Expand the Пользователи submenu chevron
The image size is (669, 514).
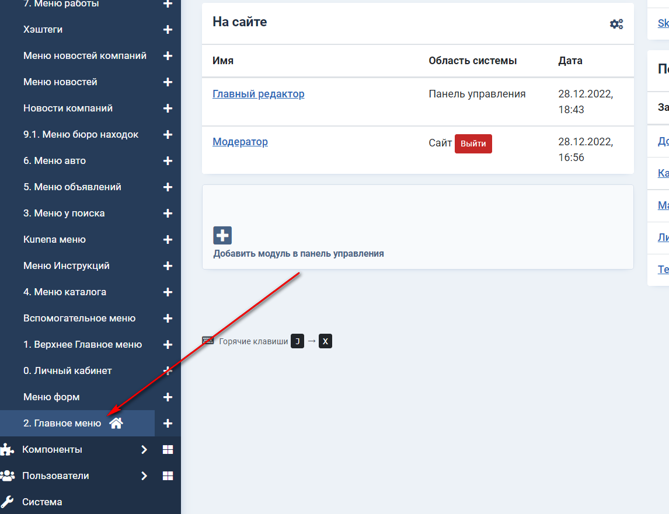click(x=144, y=476)
